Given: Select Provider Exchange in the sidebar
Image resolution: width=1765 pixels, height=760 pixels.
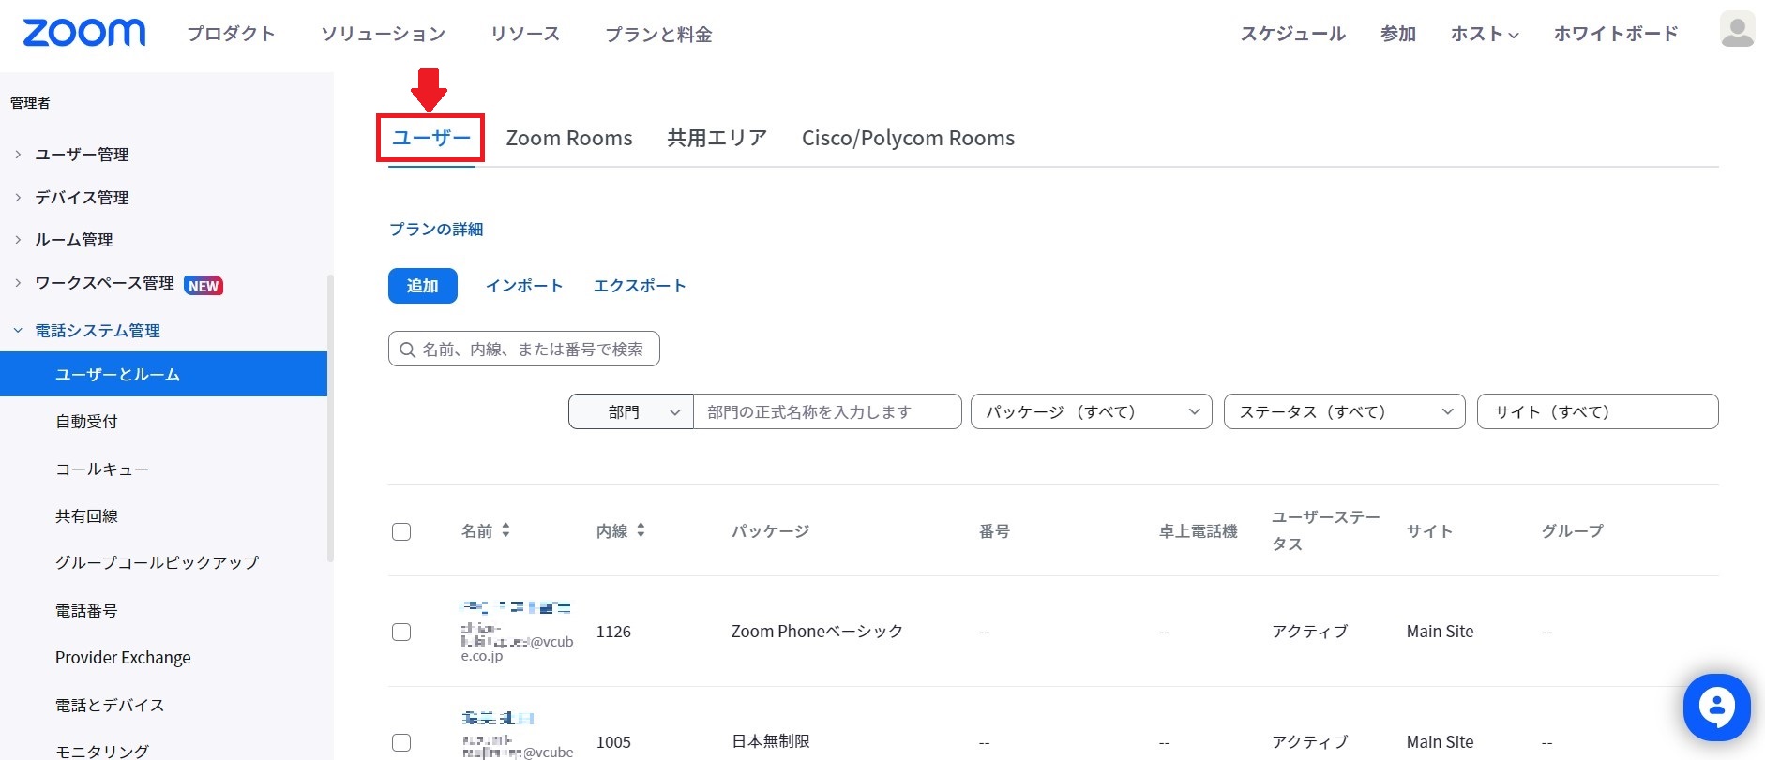Looking at the screenshot, I should [x=123, y=658].
